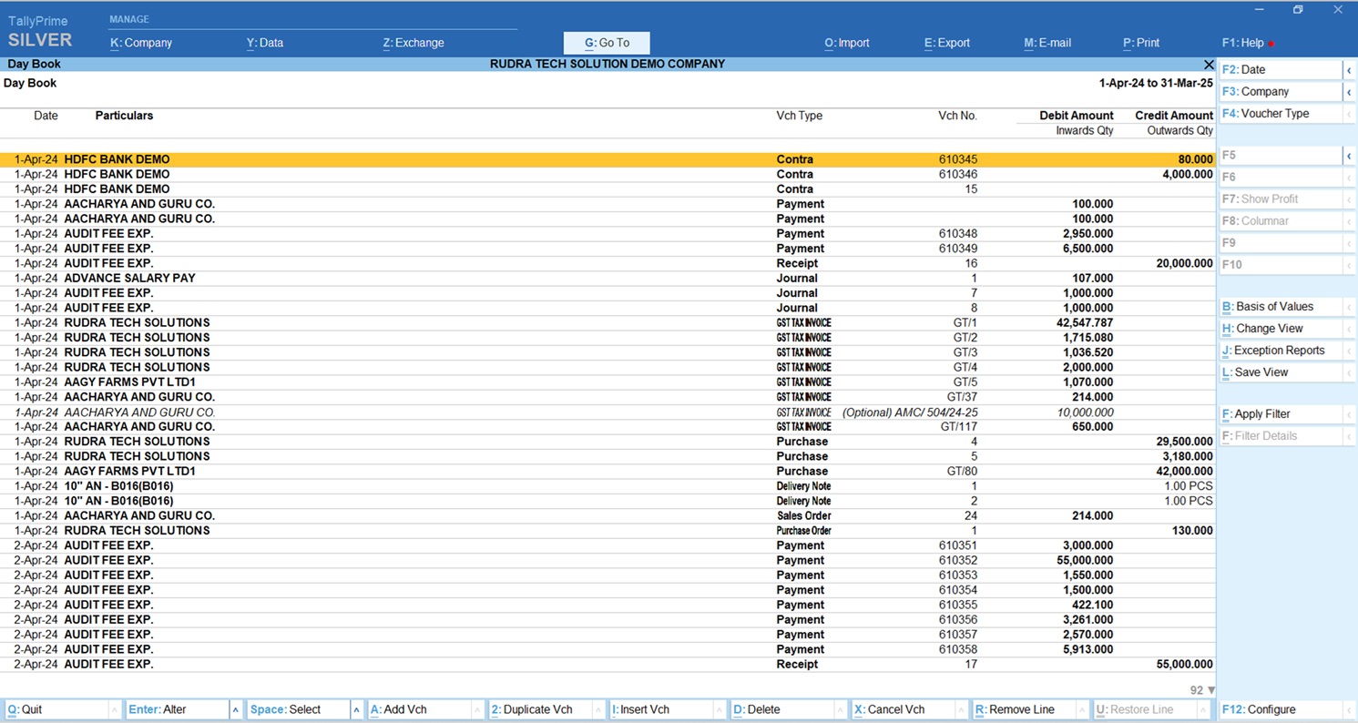Image resolution: width=1358 pixels, height=723 pixels.
Task: Click the scroll-down arrow beside 92
Action: point(1210,691)
